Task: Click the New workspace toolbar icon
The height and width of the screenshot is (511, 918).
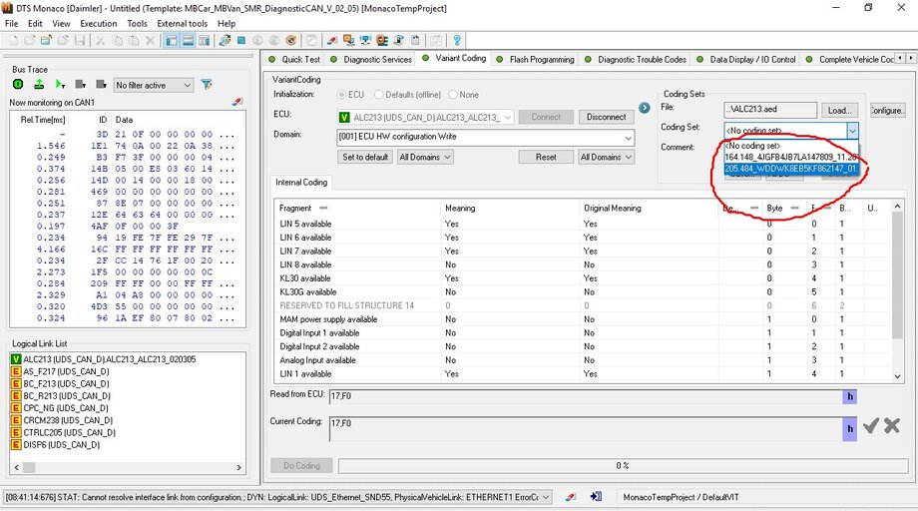Action: pos(13,40)
